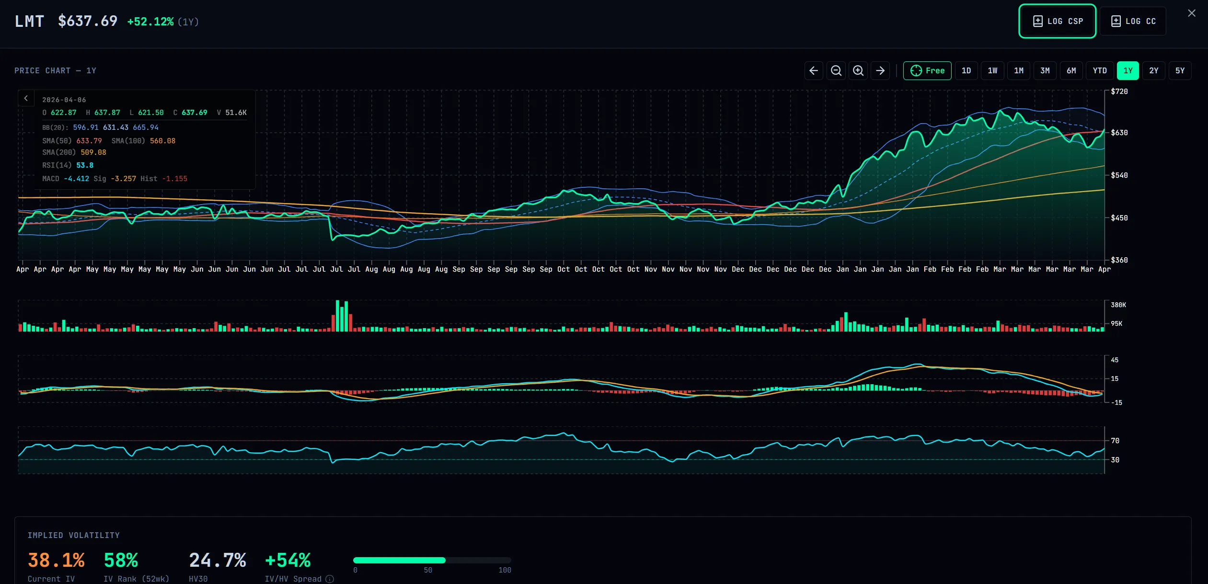Image resolution: width=1208 pixels, height=584 pixels.
Task: Open IV/HV Spread info icon
Action: [x=330, y=579]
